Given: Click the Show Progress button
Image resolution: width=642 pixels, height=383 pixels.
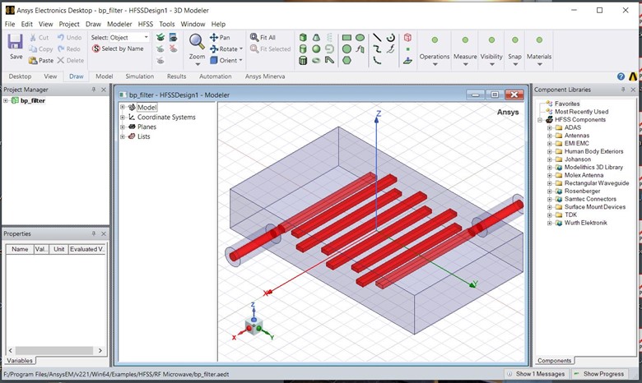Looking at the screenshot, I should click(x=598, y=374).
